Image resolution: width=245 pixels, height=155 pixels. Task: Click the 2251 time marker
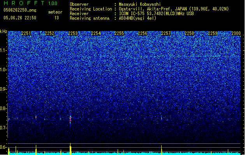[x=26, y=33]
